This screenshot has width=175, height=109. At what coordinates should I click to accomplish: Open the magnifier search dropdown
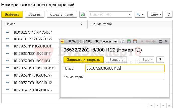coord(140,14)
